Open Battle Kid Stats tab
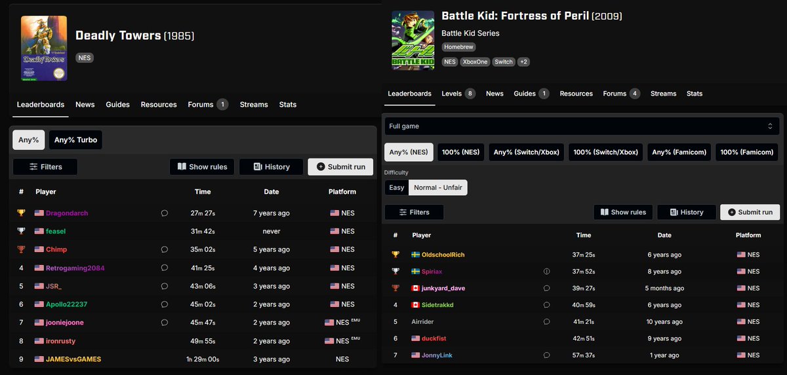Viewport: 787px width, 375px height. pos(695,94)
